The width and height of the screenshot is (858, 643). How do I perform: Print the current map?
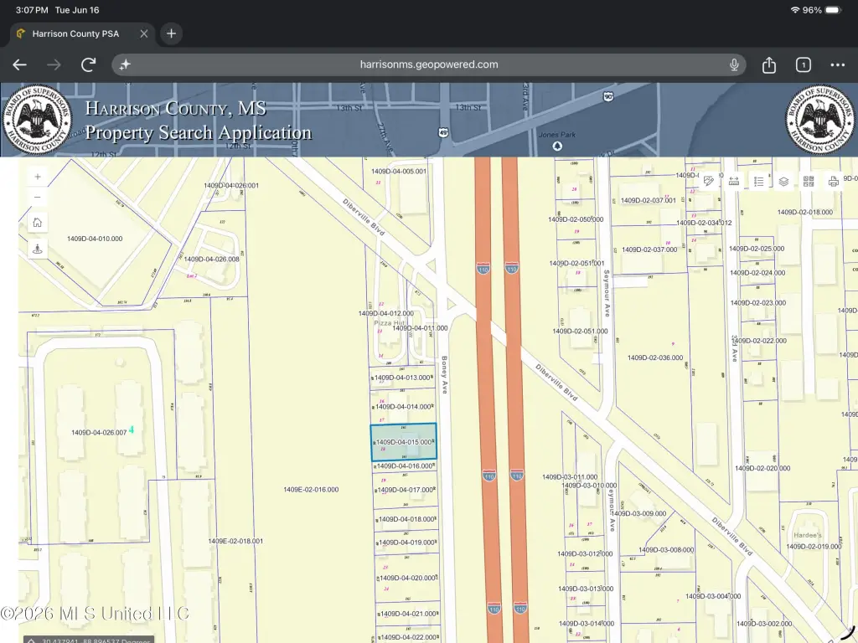(834, 182)
